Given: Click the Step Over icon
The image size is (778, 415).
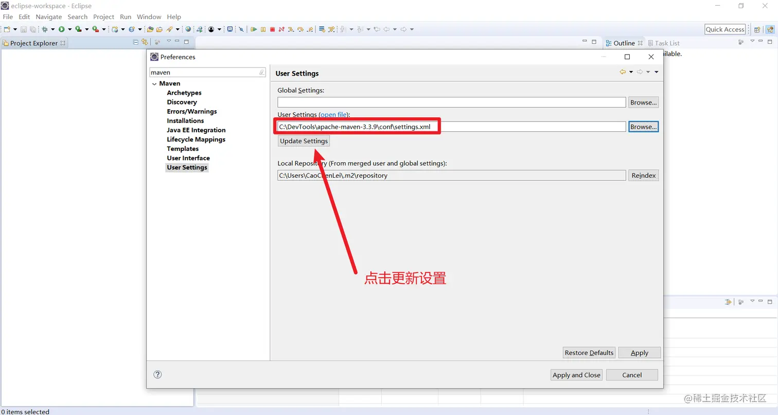Looking at the screenshot, I should click(x=300, y=29).
